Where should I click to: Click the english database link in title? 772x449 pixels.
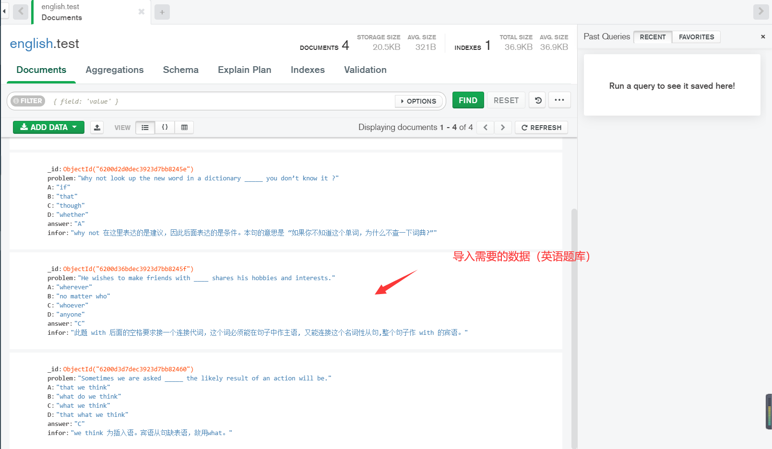(x=31, y=44)
